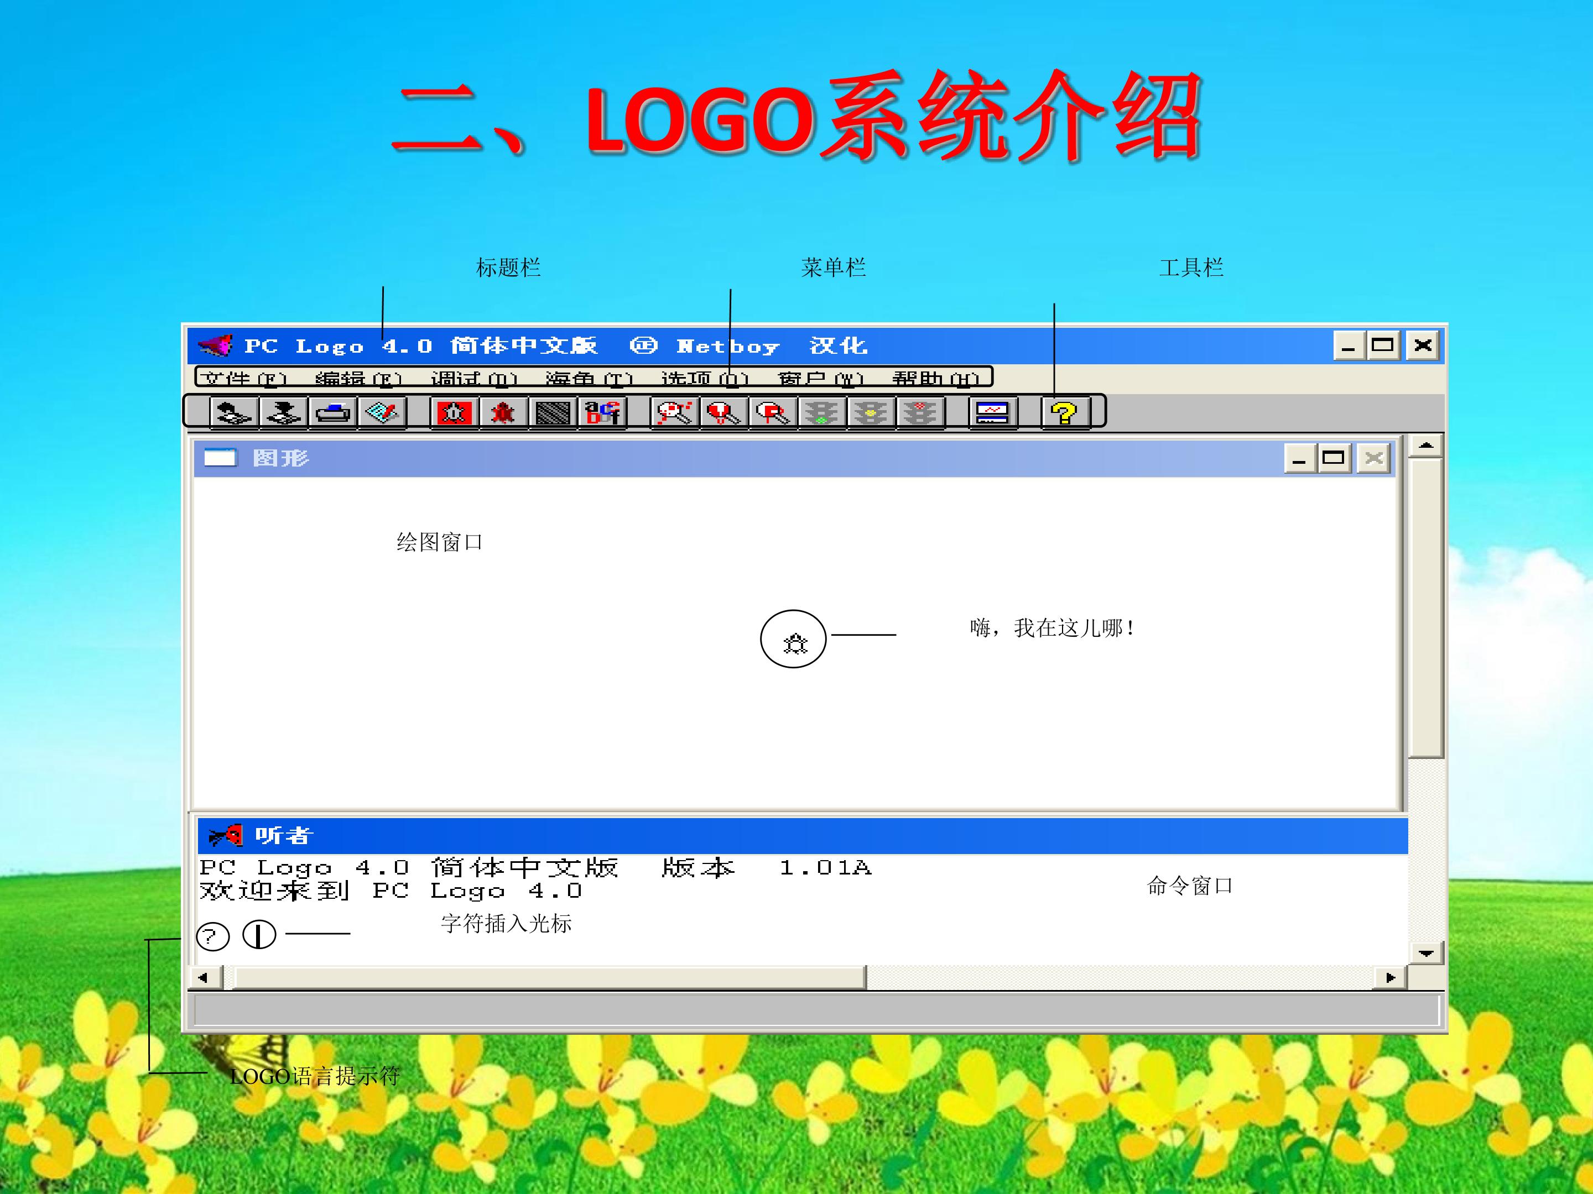Open the 文件(F) menu

(x=243, y=379)
